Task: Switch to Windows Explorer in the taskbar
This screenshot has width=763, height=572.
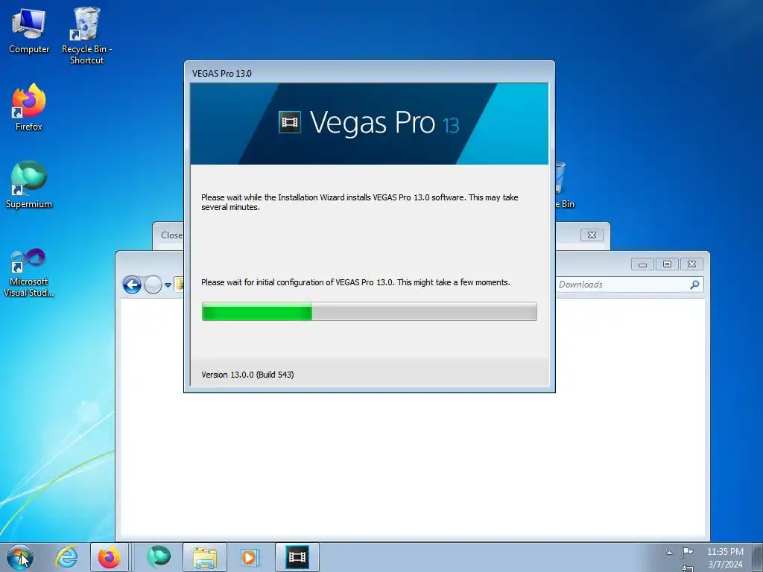Action: tap(205, 557)
